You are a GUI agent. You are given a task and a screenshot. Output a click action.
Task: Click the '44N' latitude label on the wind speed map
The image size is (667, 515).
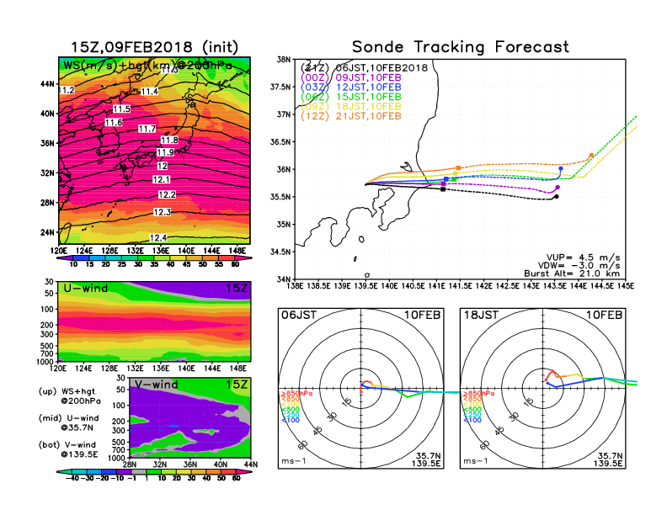click(x=48, y=83)
